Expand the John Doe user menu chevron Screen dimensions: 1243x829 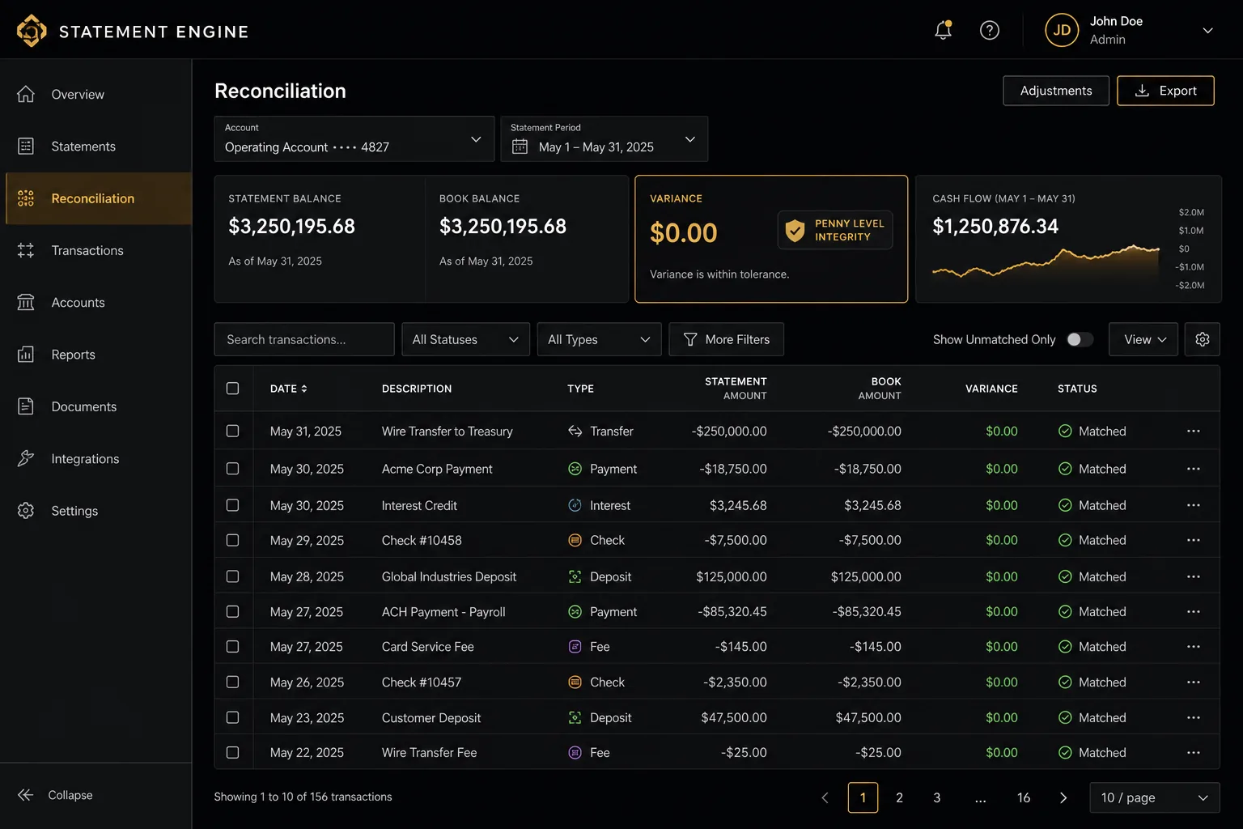(x=1207, y=31)
